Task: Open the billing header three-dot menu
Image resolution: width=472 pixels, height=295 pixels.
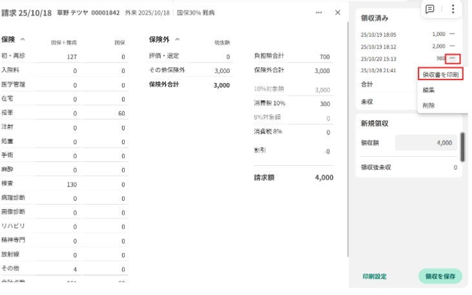Action: (319, 13)
